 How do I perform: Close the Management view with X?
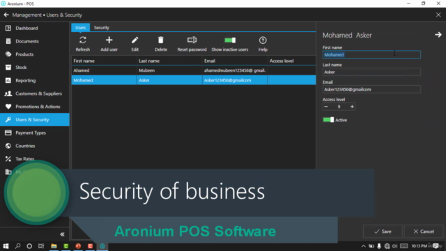click(x=438, y=15)
